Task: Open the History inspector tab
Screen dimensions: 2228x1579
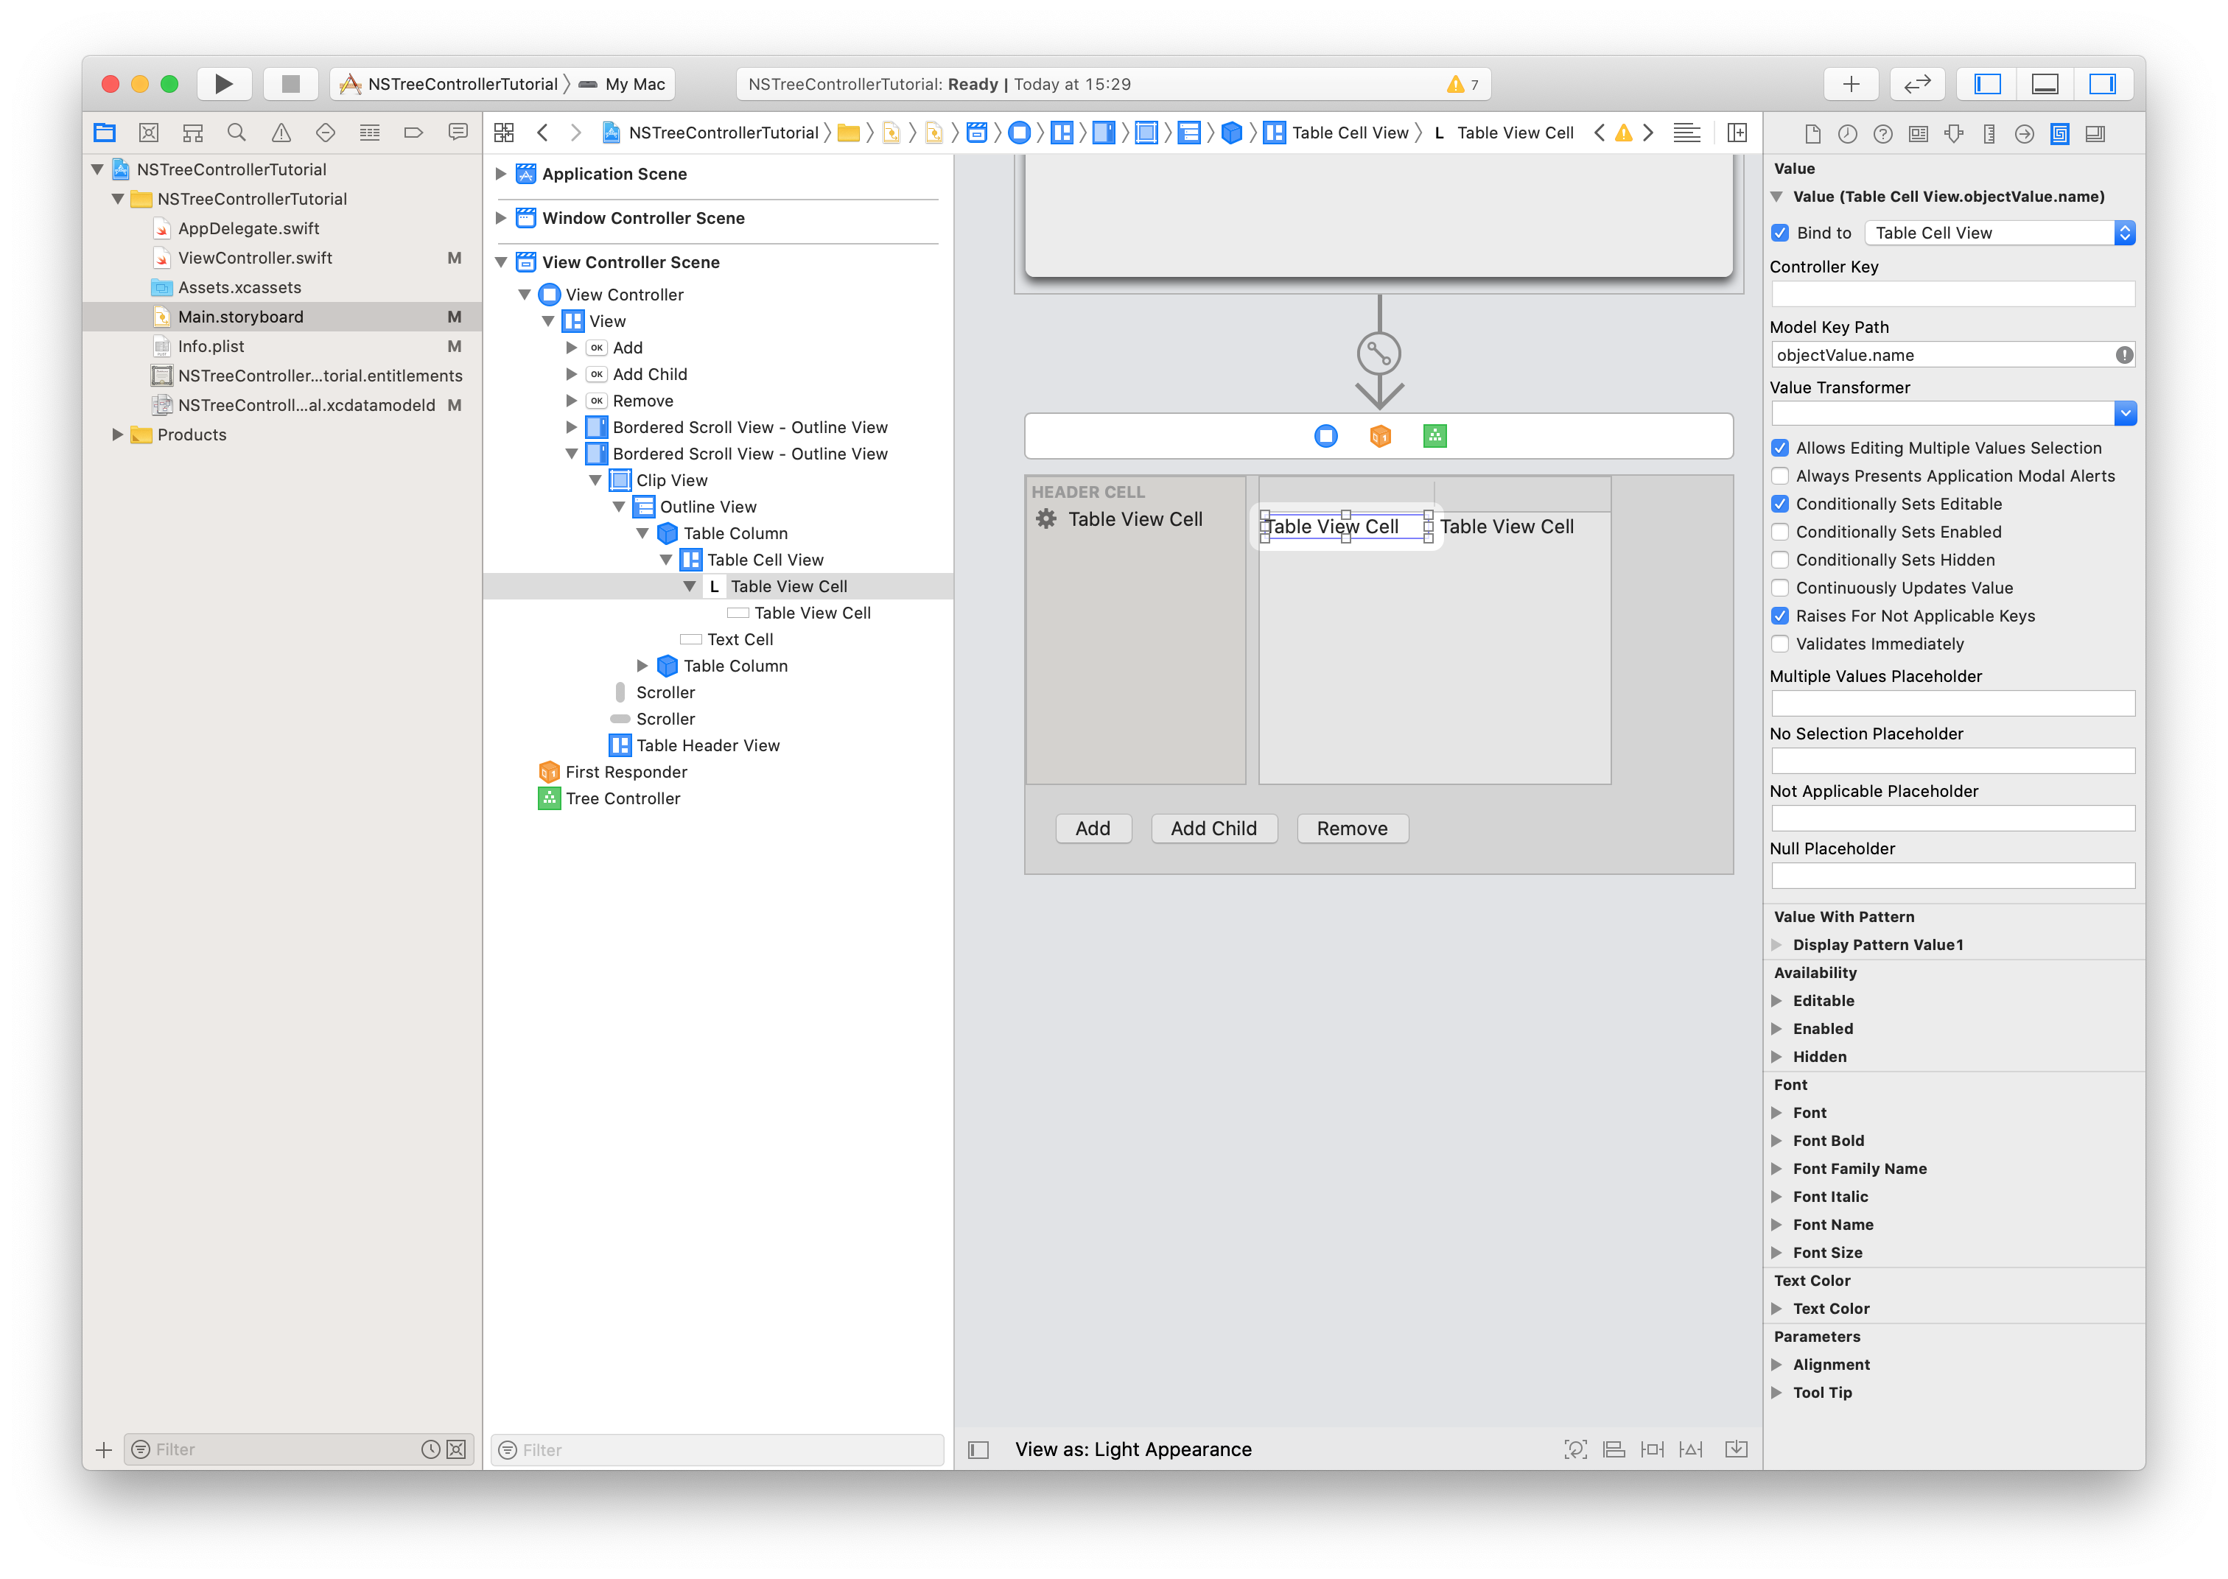Action: 1848,133
